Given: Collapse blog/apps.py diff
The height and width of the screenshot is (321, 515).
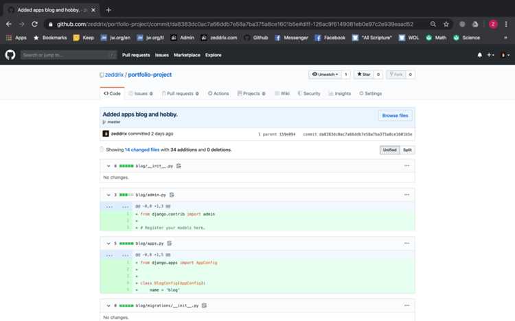Looking at the screenshot, I should point(108,243).
